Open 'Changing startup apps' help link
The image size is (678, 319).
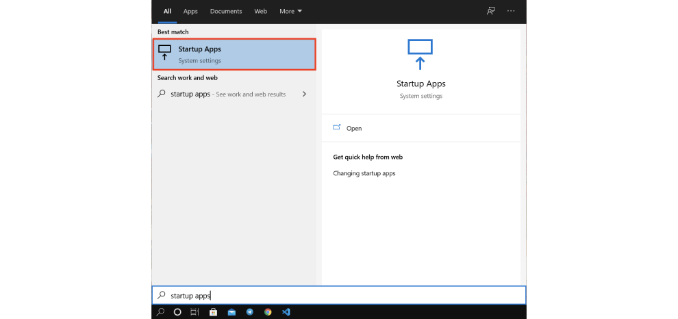click(x=364, y=173)
